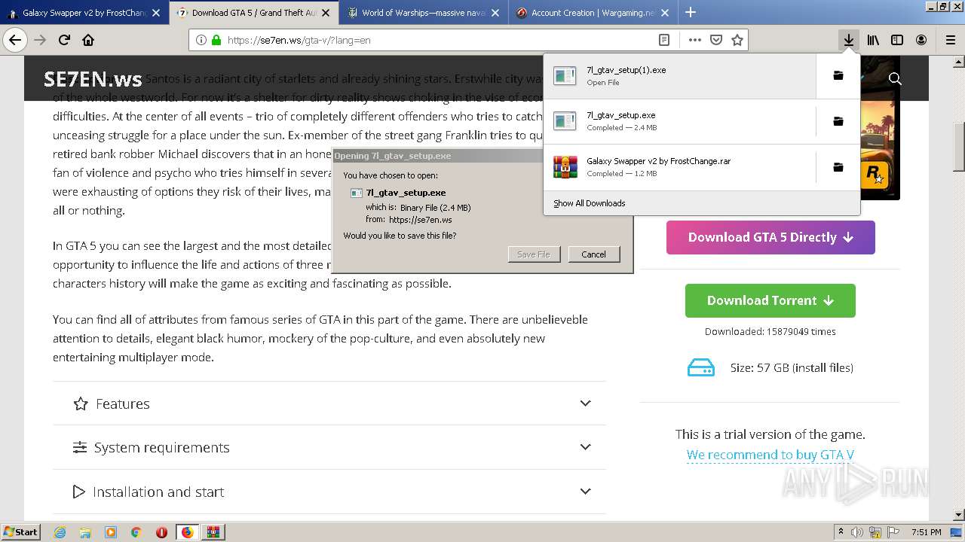Image resolution: width=965 pixels, height=542 pixels.
Task: Launch Internet Explorer from taskbar
Action: click(60, 532)
